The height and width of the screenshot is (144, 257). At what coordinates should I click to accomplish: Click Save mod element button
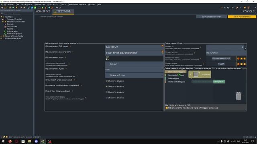tap(242, 17)
